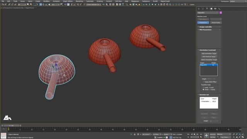Toggle Absolute/Offset transform type-in mode
The image size is (247, 139).
pos(138,134)
